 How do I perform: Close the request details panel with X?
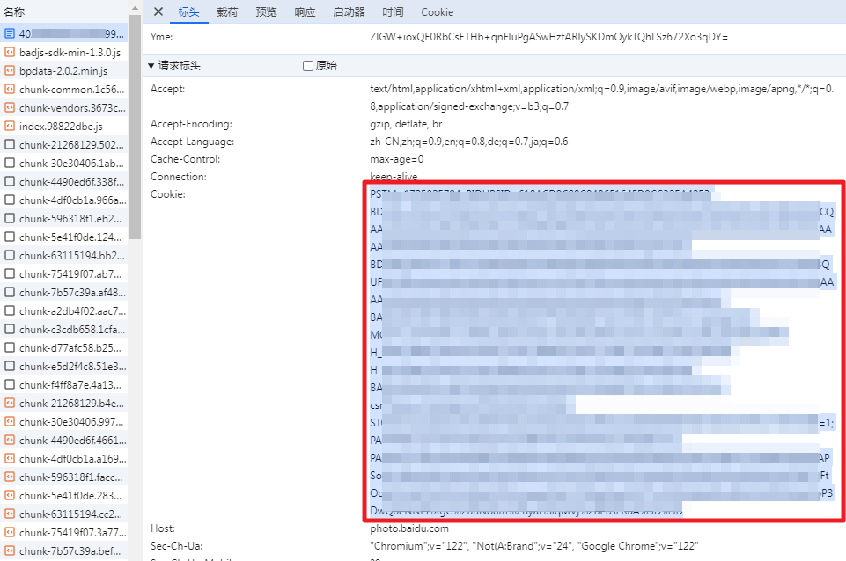(x=158, y=11)
